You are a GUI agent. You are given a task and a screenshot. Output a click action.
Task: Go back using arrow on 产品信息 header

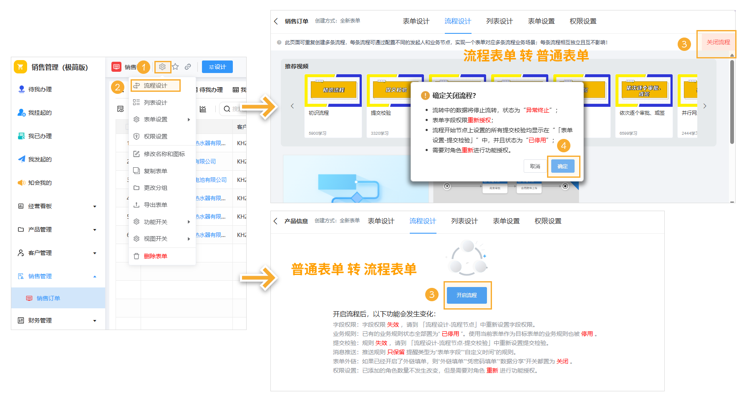pyautogui.click(x=276, y=222)
